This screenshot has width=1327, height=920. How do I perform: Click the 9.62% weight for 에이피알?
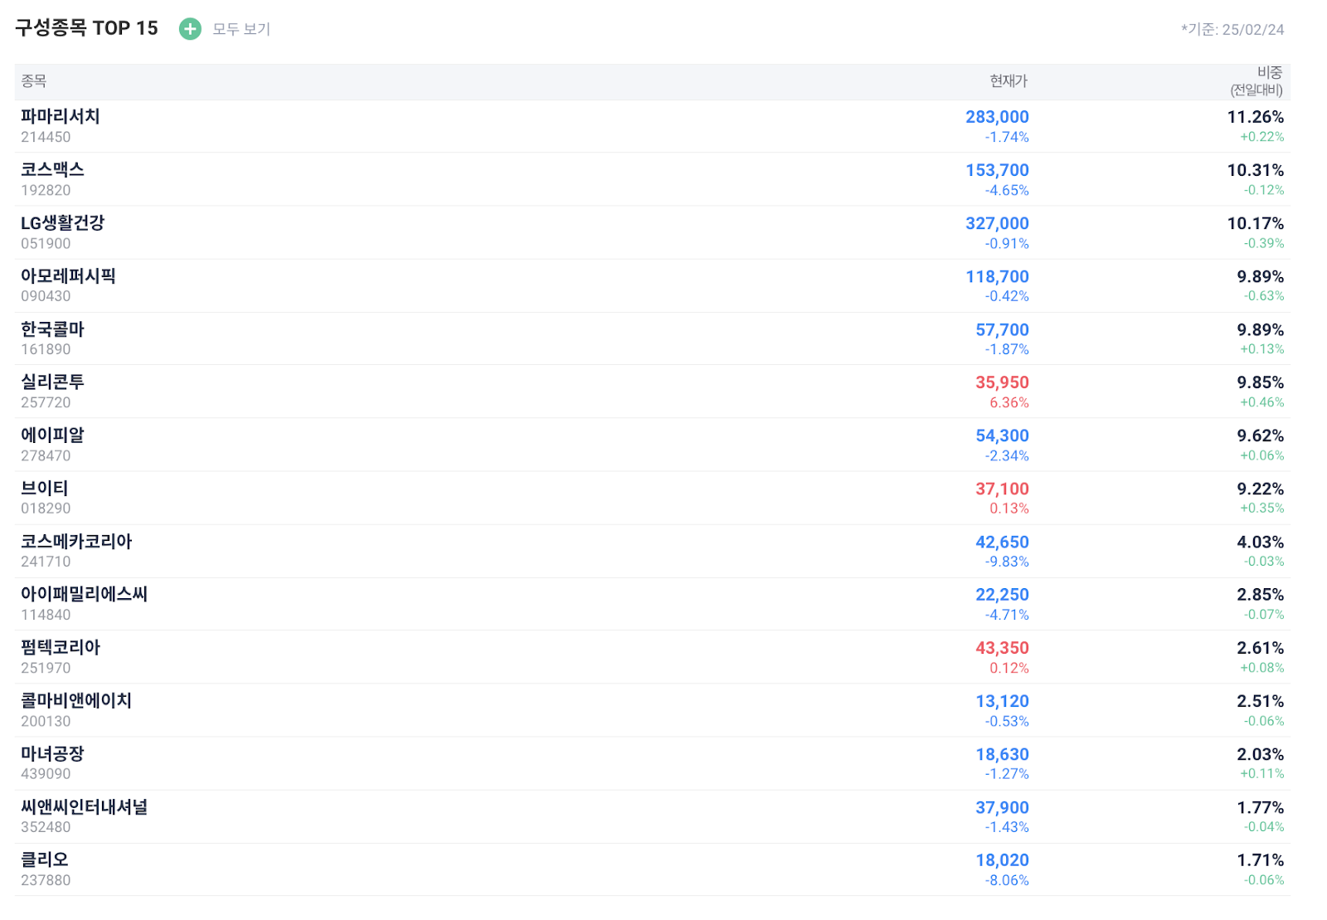(x=1261, y=436)
